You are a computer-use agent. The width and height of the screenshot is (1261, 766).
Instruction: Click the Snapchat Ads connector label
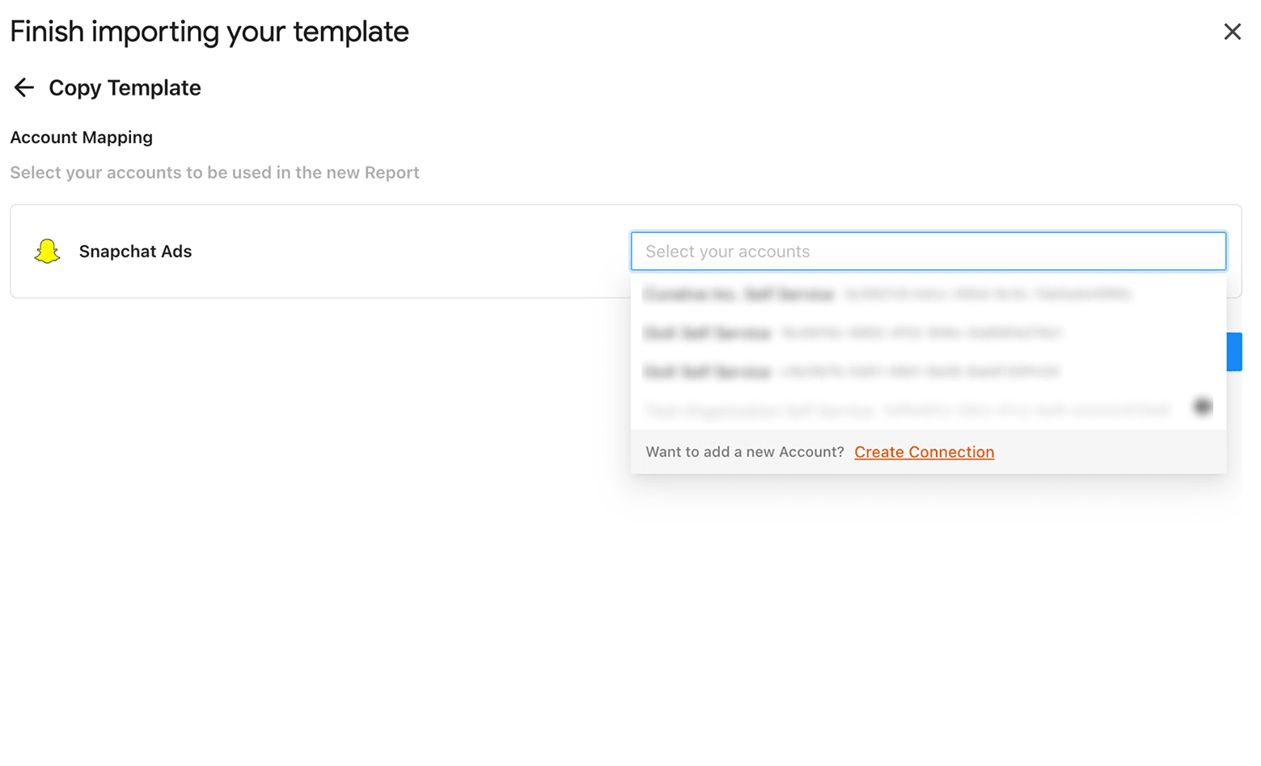[x=135, y=251]
